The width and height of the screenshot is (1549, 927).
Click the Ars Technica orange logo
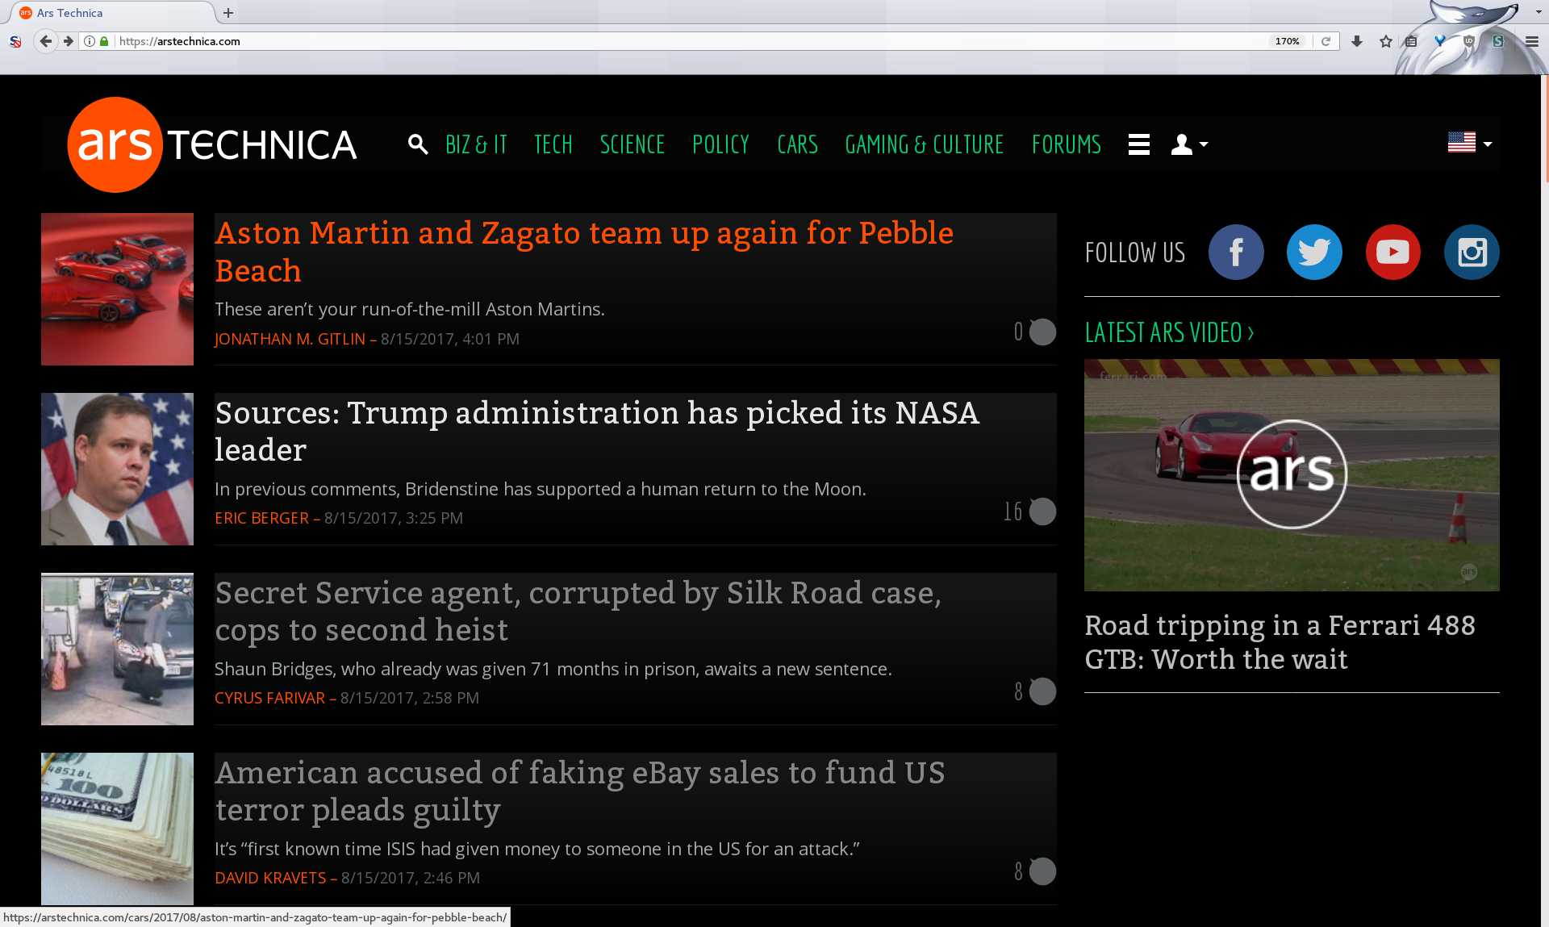(x=115, y=144)
